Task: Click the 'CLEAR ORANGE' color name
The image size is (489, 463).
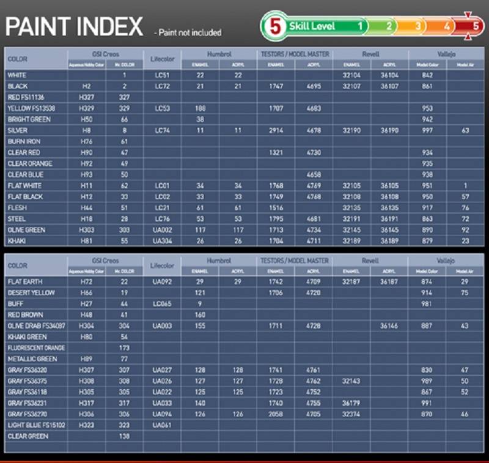Action: coord(30,164)
